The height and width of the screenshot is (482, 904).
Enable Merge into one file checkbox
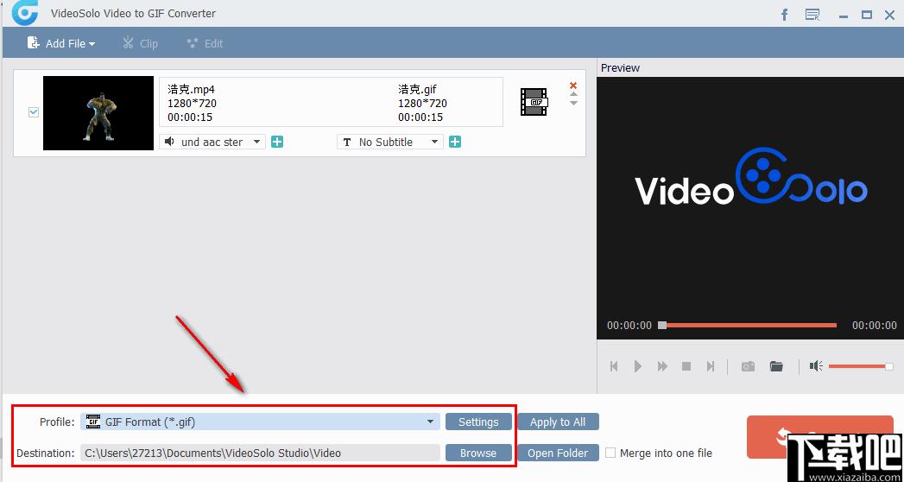[x=610, y=453]
